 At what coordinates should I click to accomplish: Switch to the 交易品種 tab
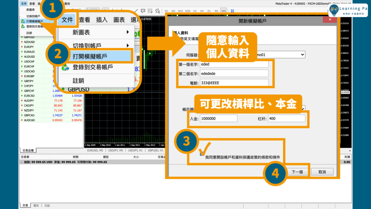[28, 151]
